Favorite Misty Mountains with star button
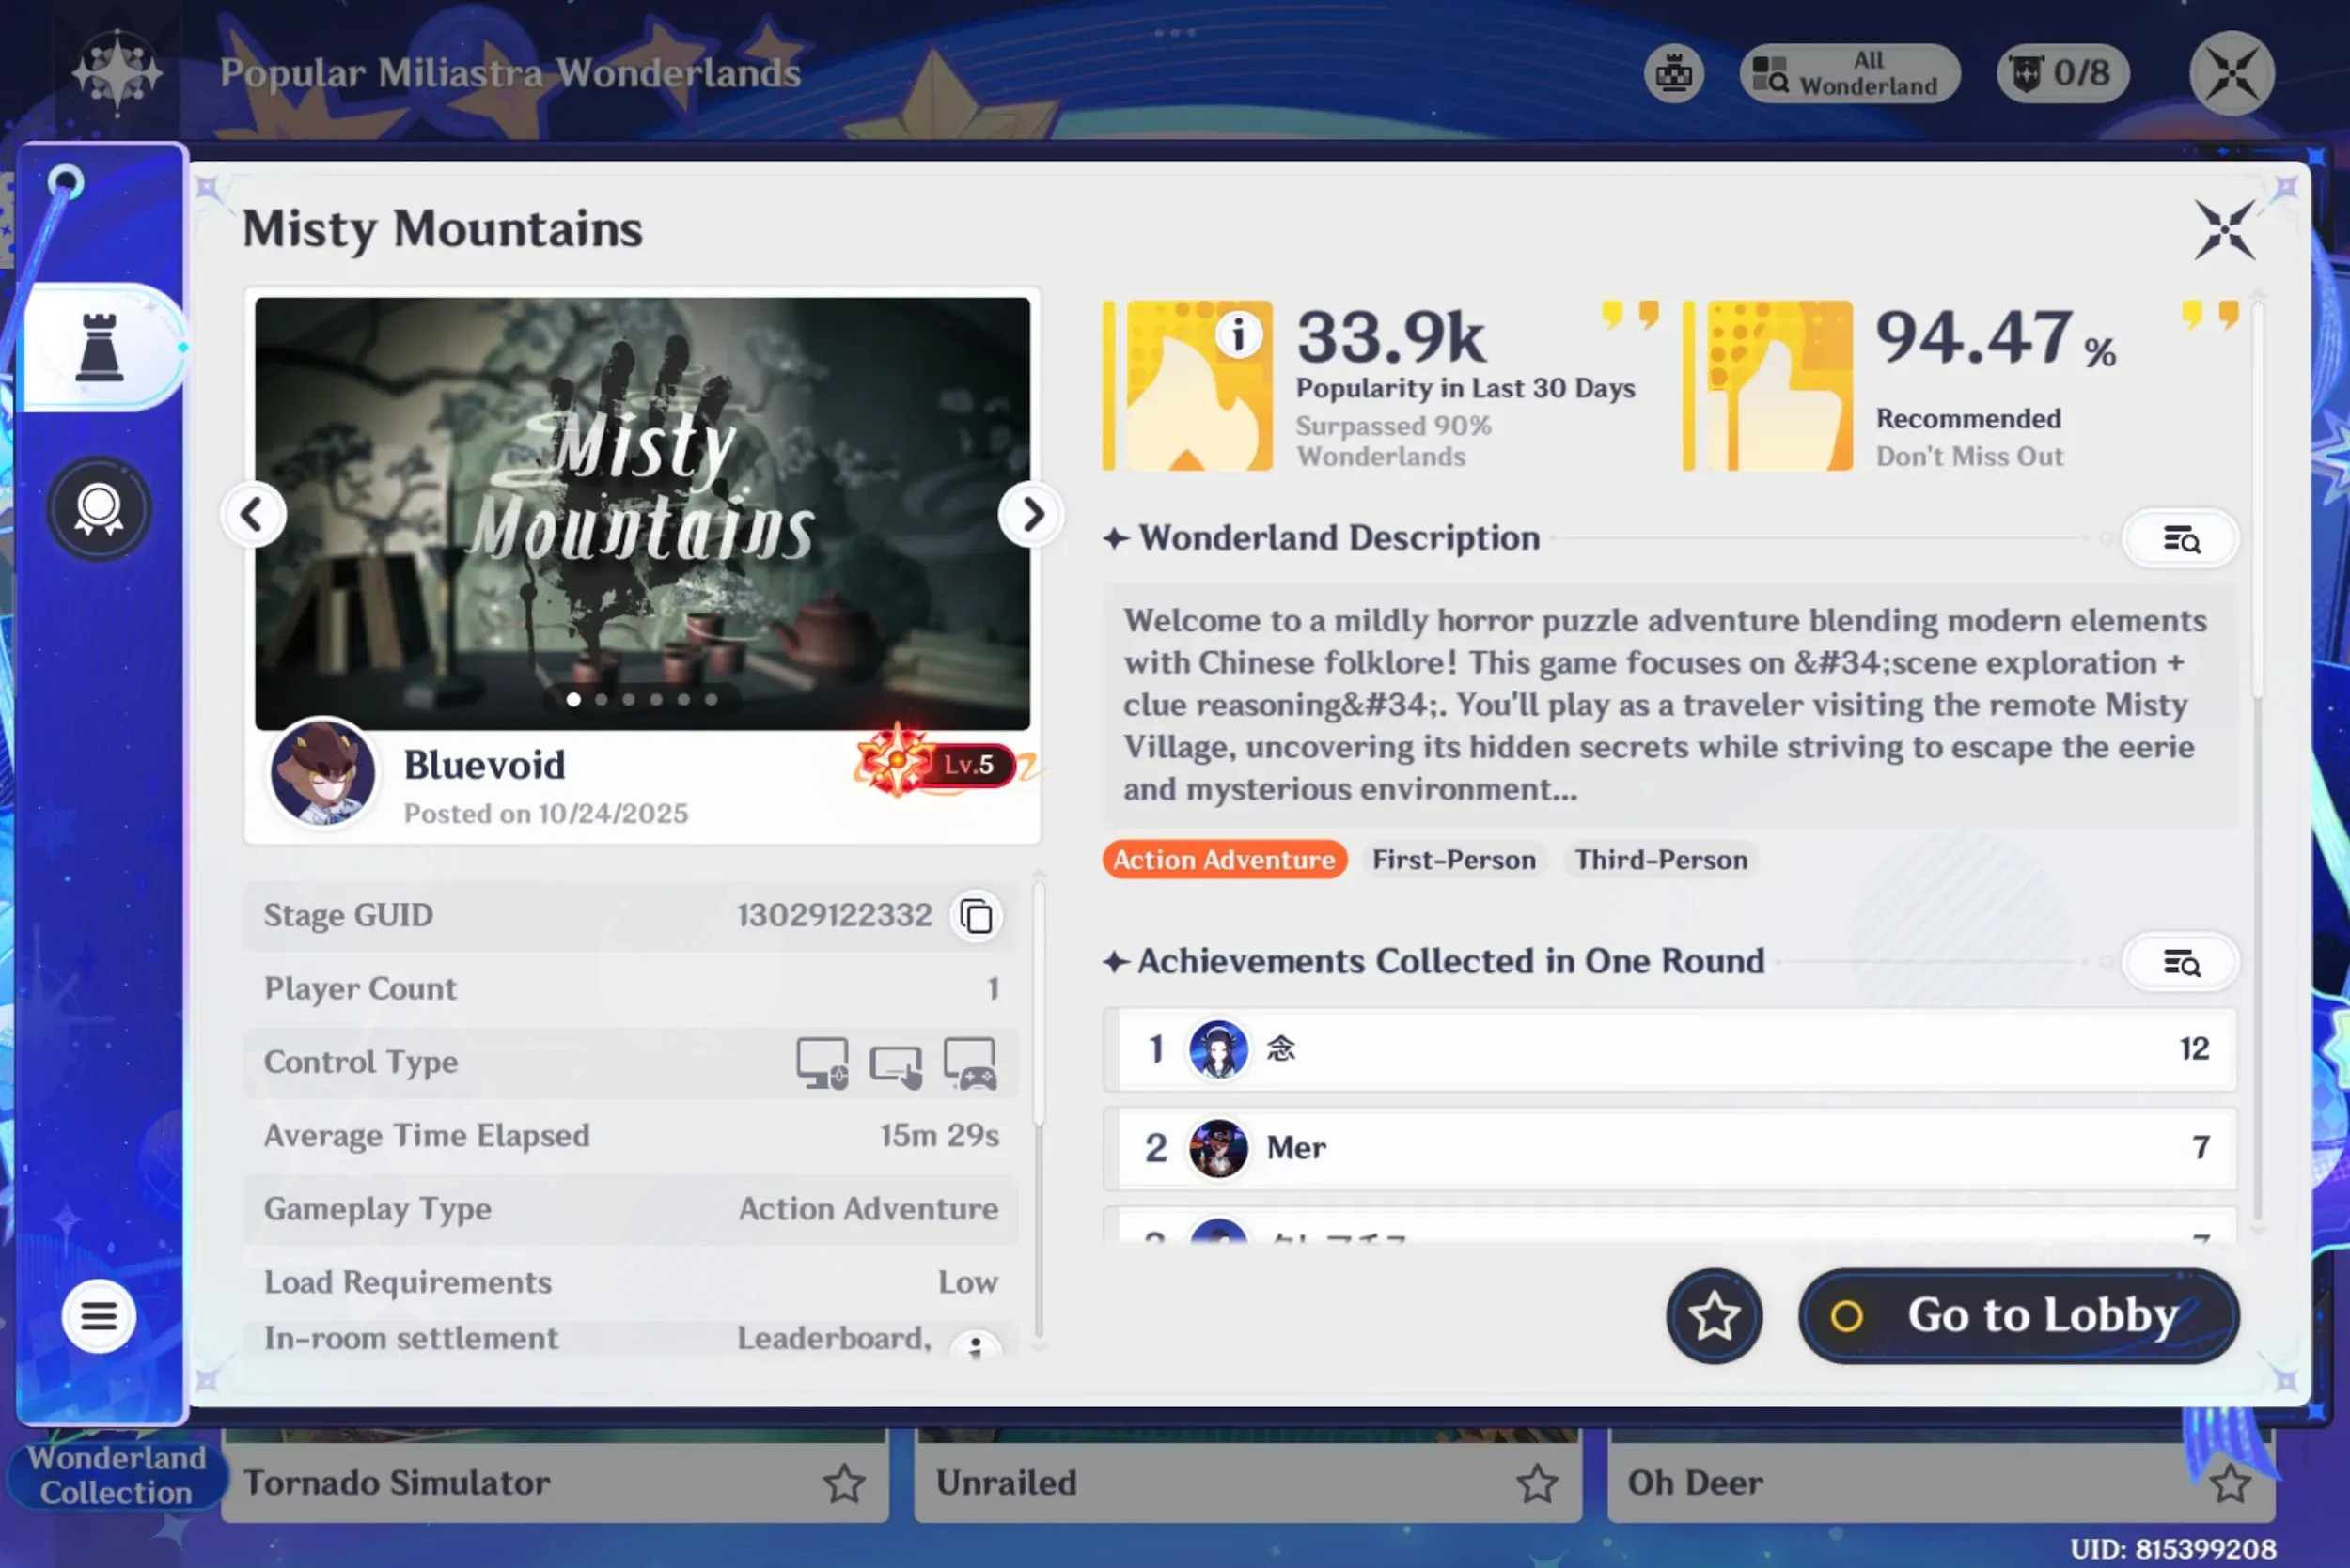This screenshot has width=2350, height=1568. pyautogui.click(x=1714, y=1316)
